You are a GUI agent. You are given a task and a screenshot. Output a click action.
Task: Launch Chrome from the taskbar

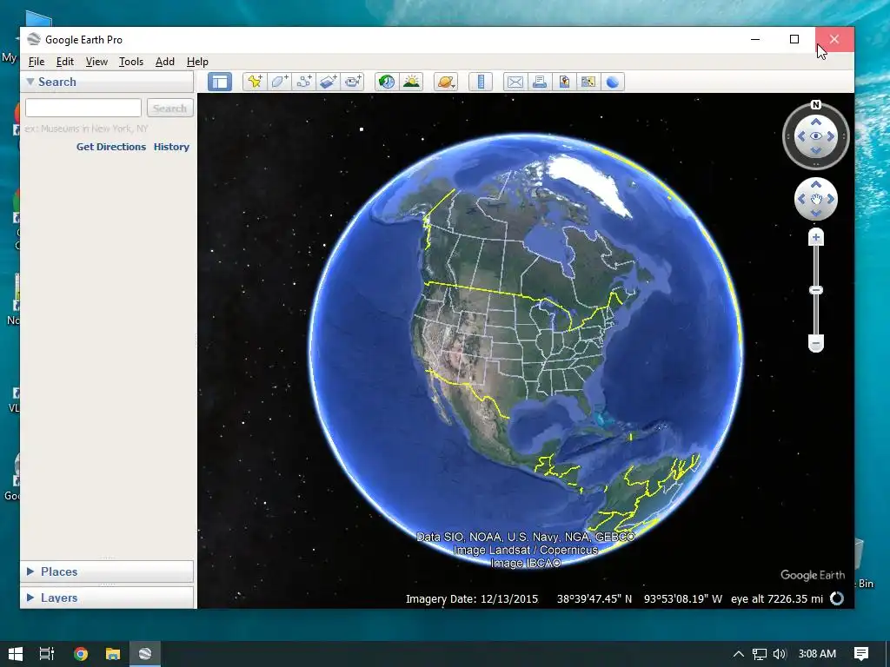coord(81,654)
